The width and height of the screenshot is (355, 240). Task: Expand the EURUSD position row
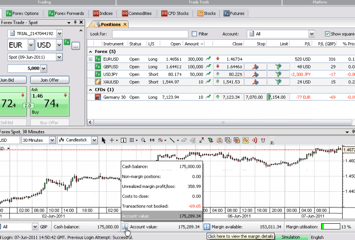(x=91, y=59)
